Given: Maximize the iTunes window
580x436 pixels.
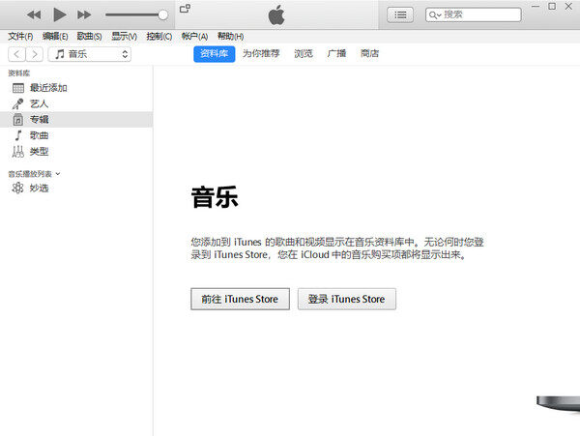Looking at the screenshot, I should point(552,7).
